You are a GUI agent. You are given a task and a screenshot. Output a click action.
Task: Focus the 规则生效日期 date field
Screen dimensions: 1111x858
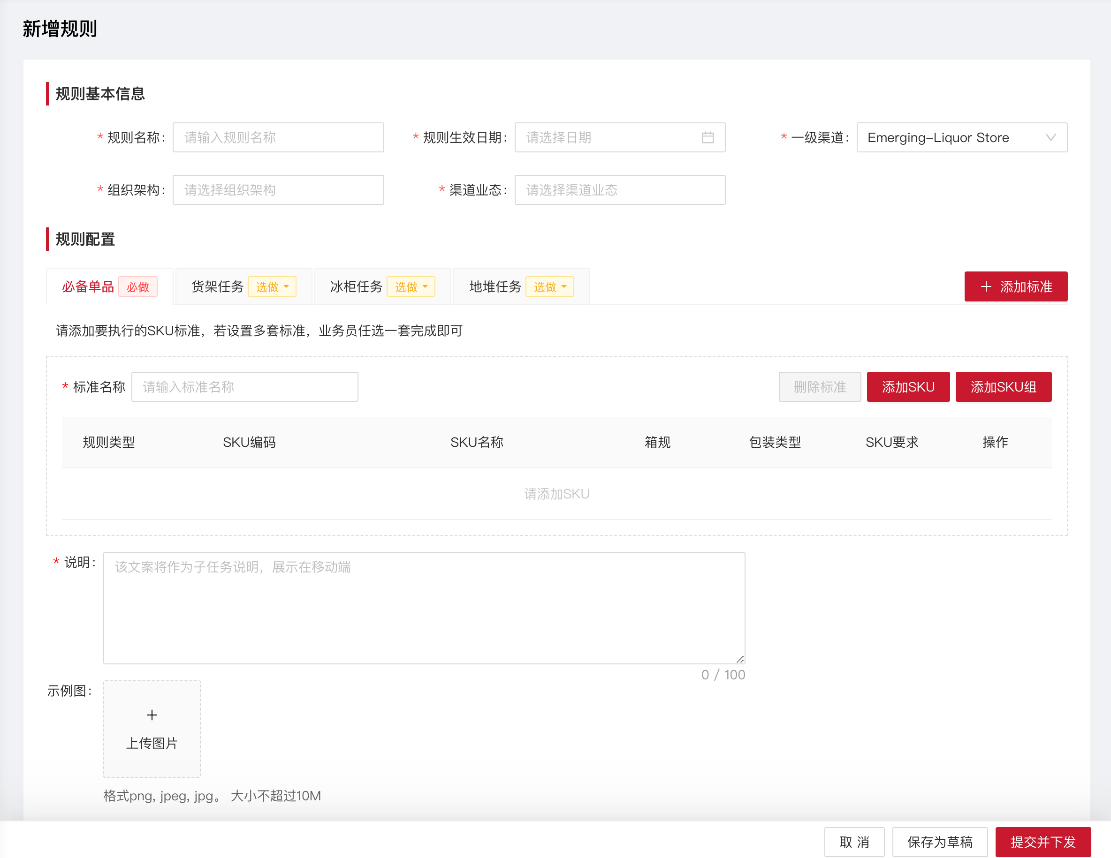coord(620,137)
